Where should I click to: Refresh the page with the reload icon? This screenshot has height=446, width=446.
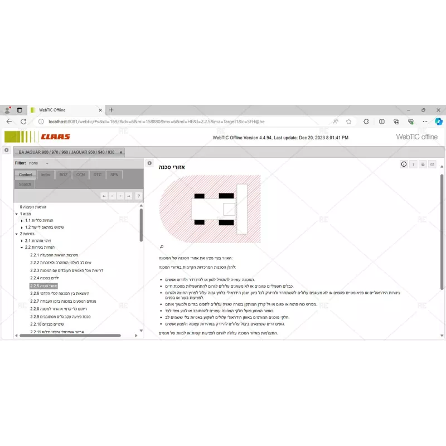23,121
